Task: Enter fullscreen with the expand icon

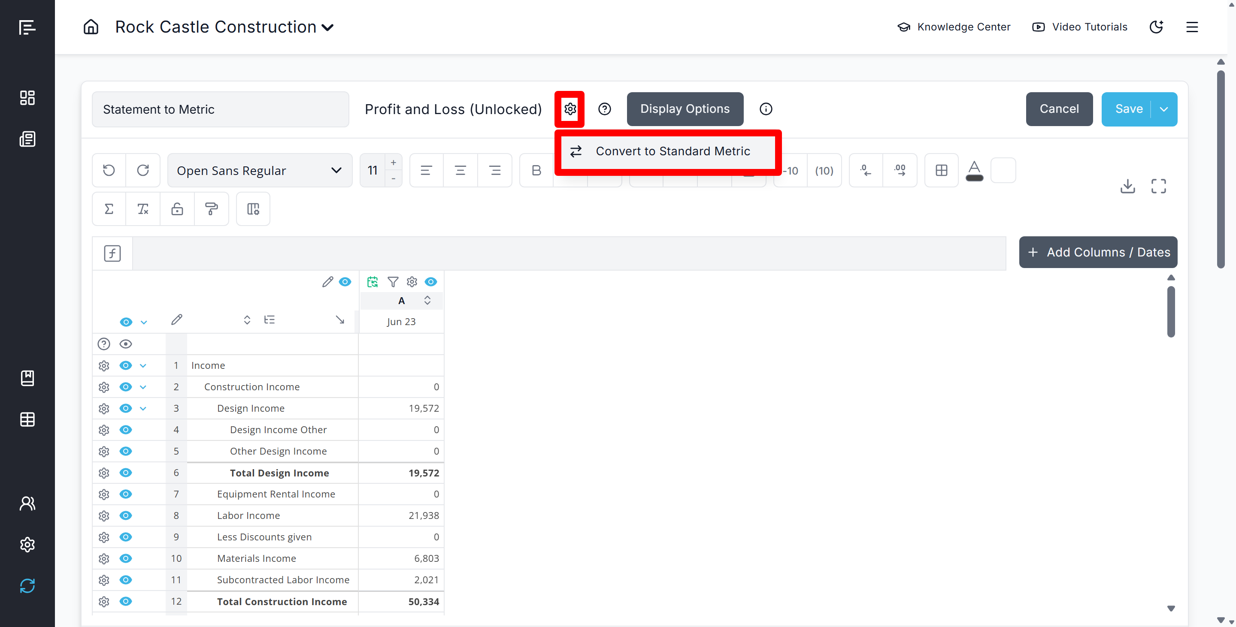Action: click(1158, 186)
